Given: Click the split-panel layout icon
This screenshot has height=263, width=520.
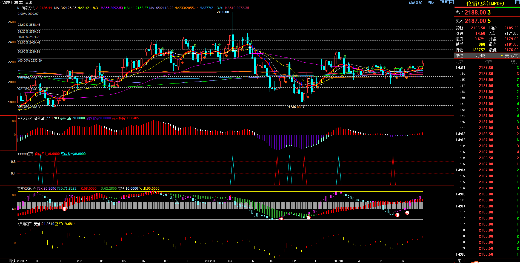Looking at the screenshot, I should (452, 2).
